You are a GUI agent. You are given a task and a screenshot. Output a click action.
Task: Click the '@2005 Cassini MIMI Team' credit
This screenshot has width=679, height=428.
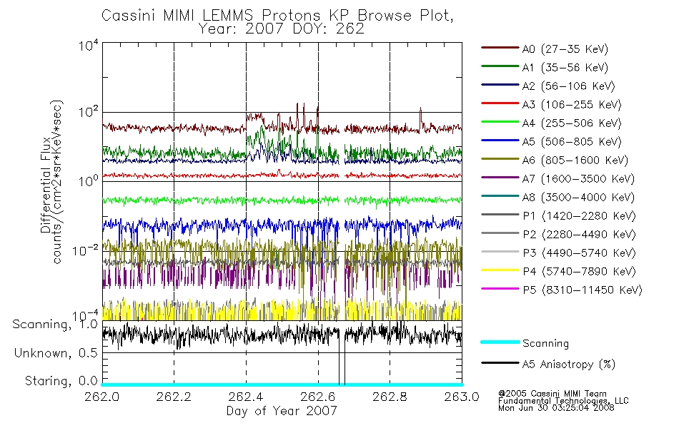click(x=552, y=394)
